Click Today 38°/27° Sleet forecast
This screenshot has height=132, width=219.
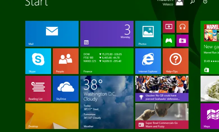91,107
